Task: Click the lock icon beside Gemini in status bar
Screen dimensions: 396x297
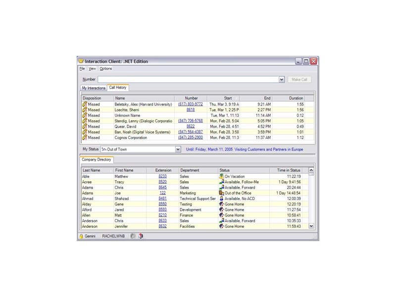Action: click(x=81, y=237)
